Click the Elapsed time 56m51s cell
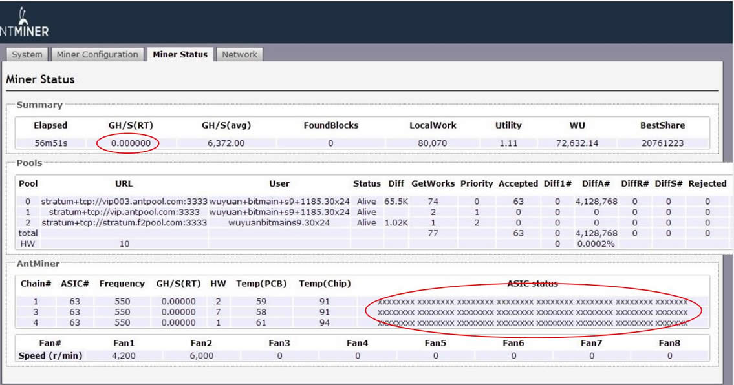 [x=50, y=143]
